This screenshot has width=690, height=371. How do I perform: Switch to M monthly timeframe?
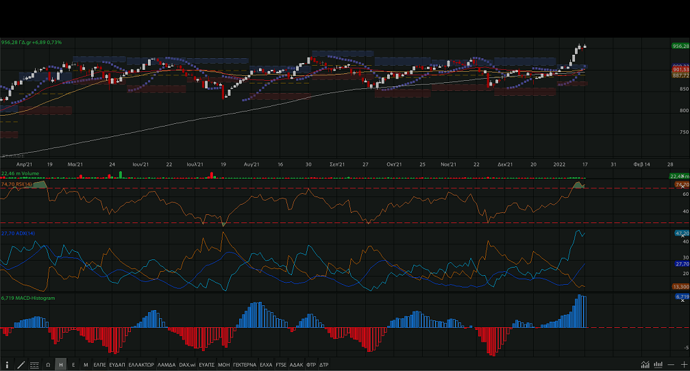86,365
